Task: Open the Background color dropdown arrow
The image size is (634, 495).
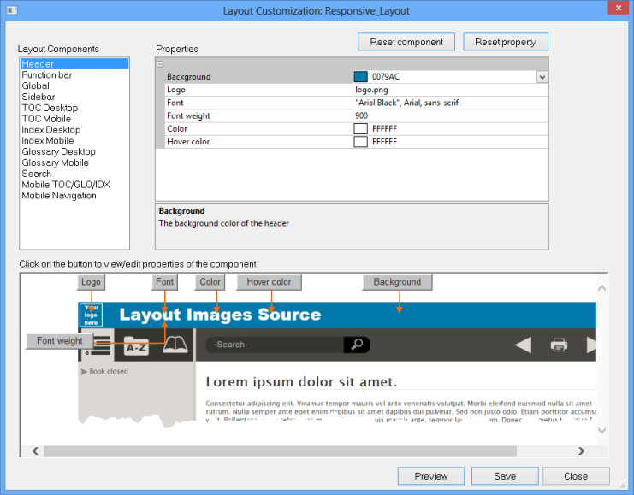Action: click(542, 77)
